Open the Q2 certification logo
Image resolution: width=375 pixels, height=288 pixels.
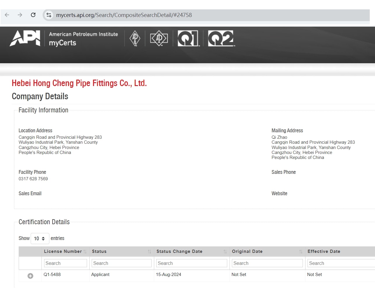[x=221, y=38]
